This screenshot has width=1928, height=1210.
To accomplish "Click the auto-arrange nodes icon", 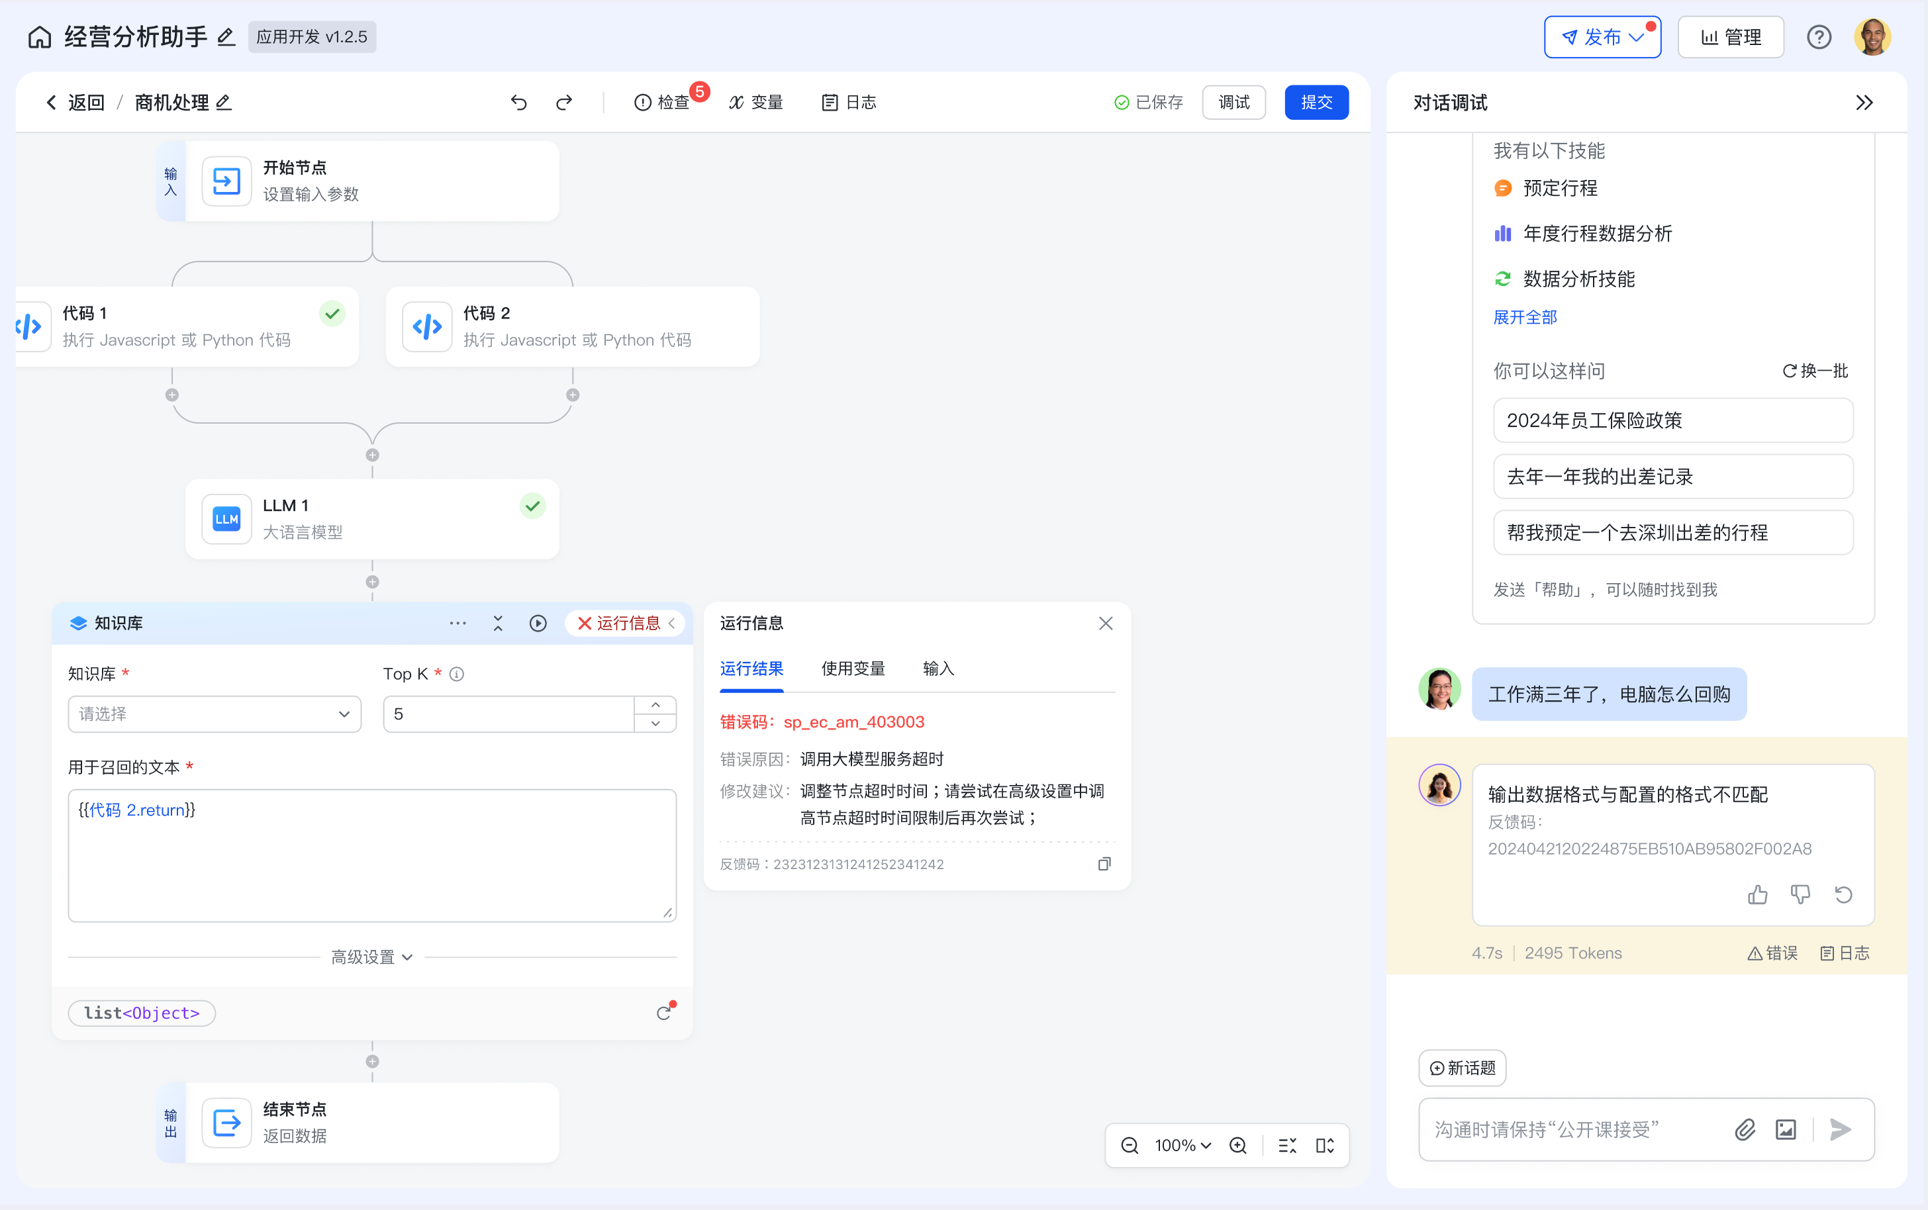I will pos(1288,1145).
